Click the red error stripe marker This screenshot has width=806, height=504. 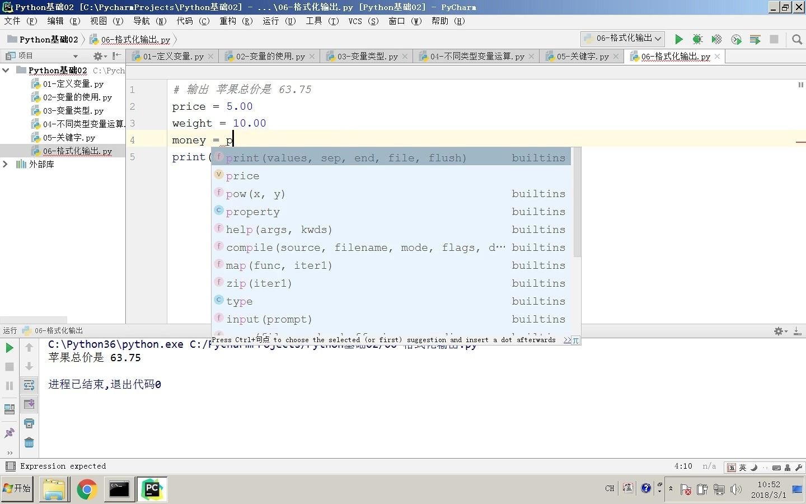pyautogui.click(x=800, y=142)
